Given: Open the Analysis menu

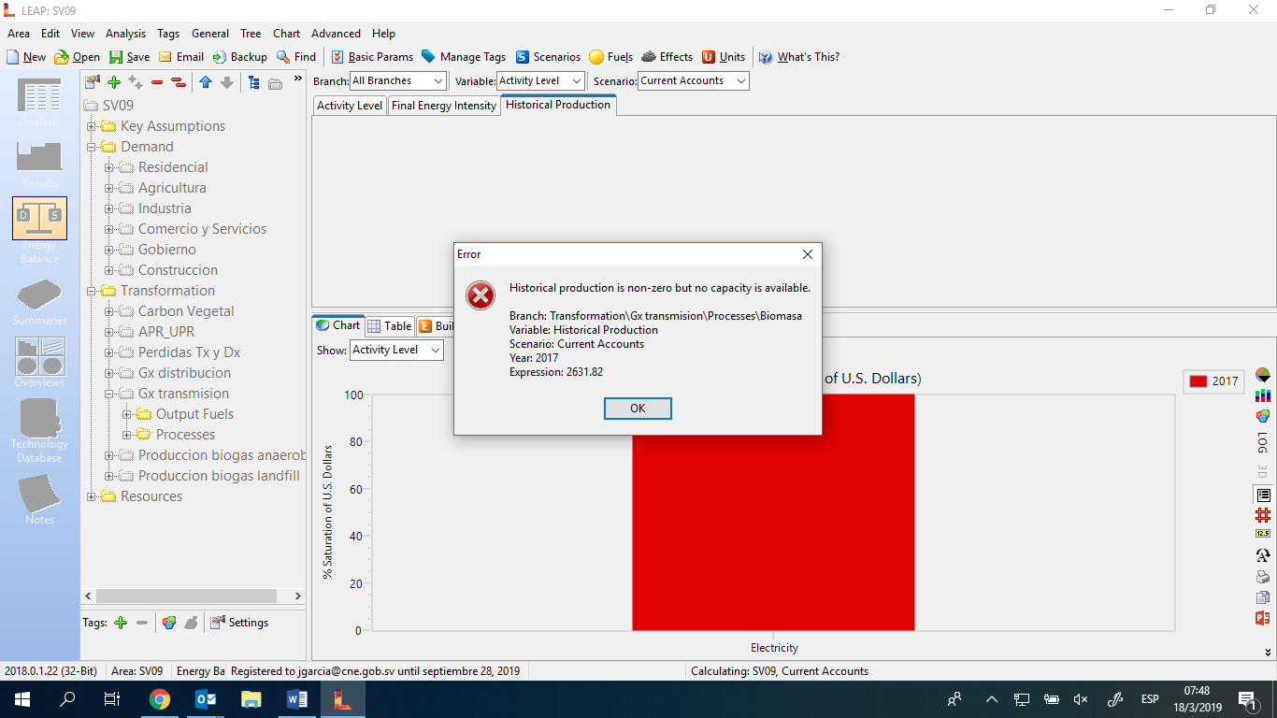Looking at the screenshot, I should (125, 34).
